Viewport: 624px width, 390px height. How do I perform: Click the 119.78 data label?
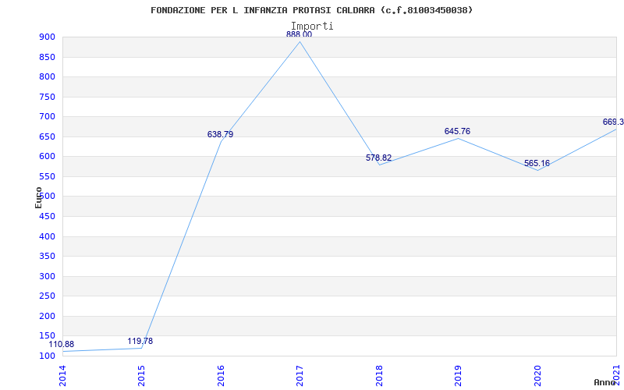140,341
